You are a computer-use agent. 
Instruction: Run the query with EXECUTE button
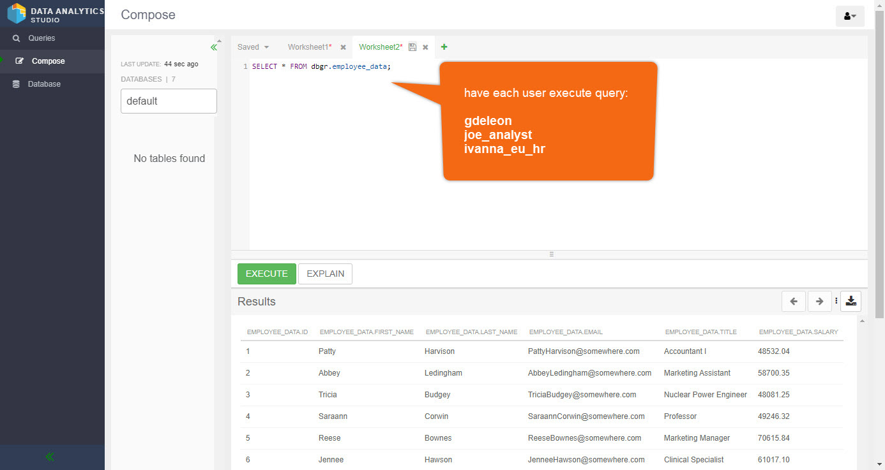tap(266, 274)
